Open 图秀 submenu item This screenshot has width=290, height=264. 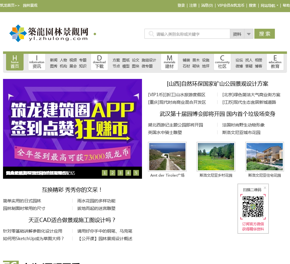point(54,66)
